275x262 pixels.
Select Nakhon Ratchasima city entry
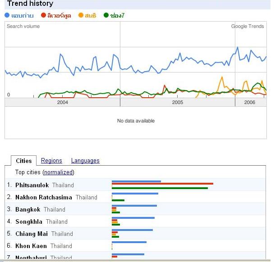44,197
